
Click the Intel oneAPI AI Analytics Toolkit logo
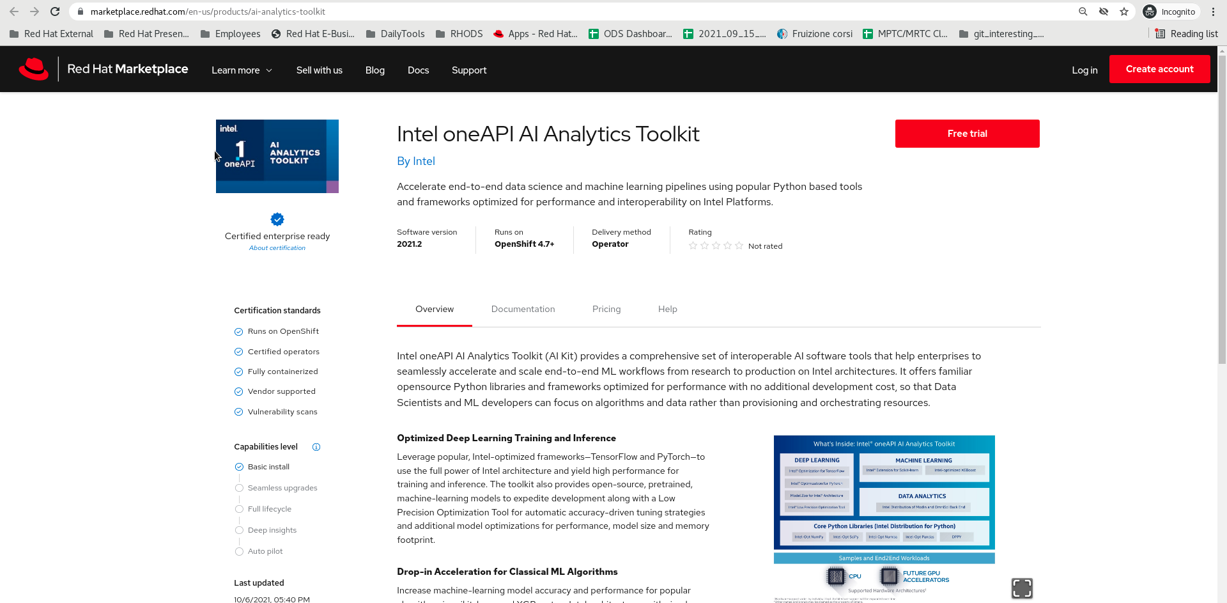(x=277, y=156)
